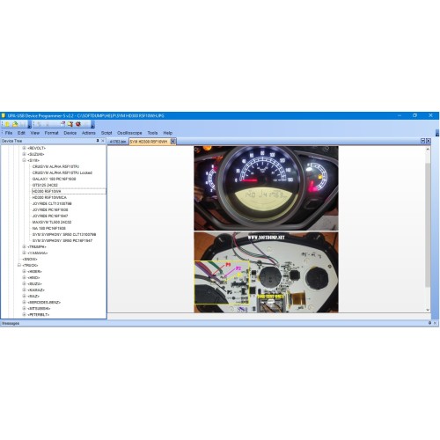Click the Open file folder toolbar icon
The width and height of the screenshot is (440, 440).
[x=15, y=124]
